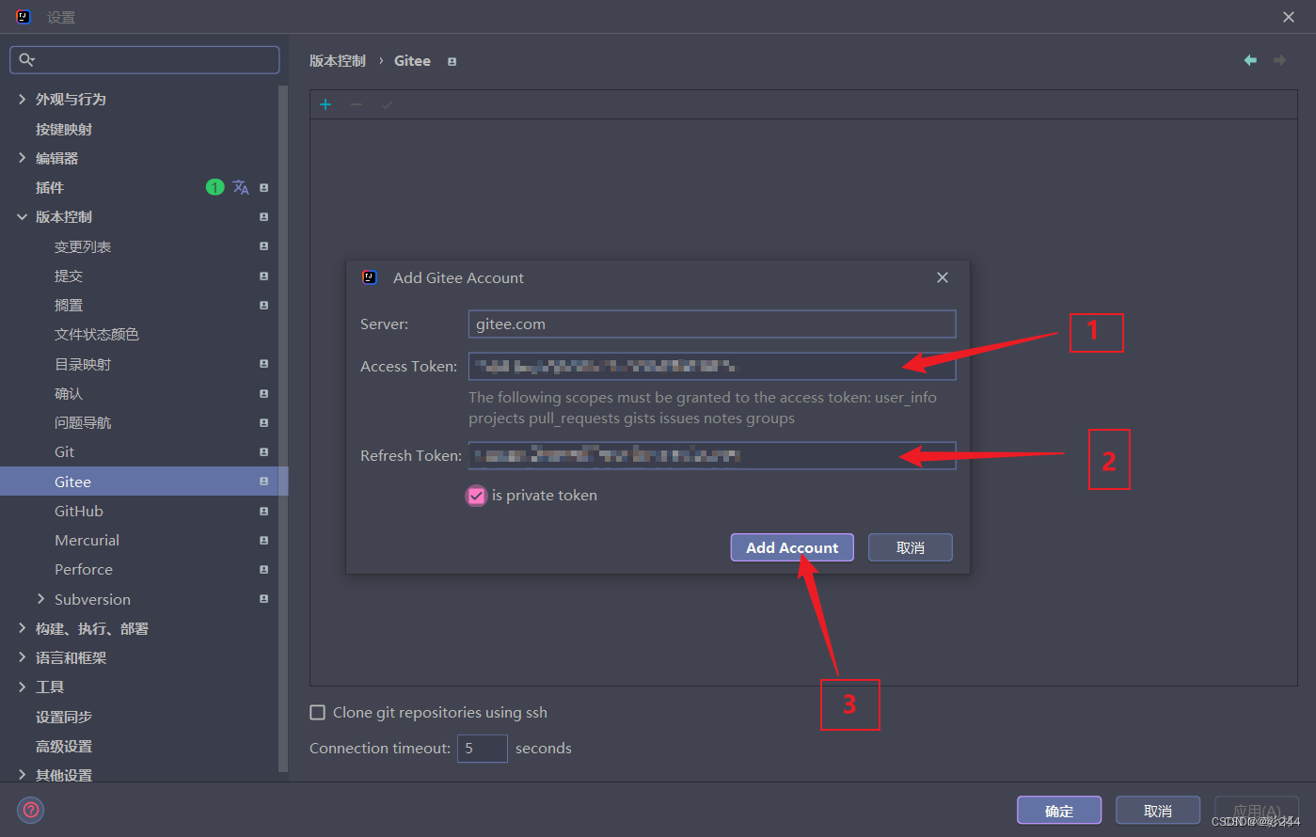Click the project icon on the 变更列表 row
This screenshot has height=837, width=1316.
tap(263, 246)
